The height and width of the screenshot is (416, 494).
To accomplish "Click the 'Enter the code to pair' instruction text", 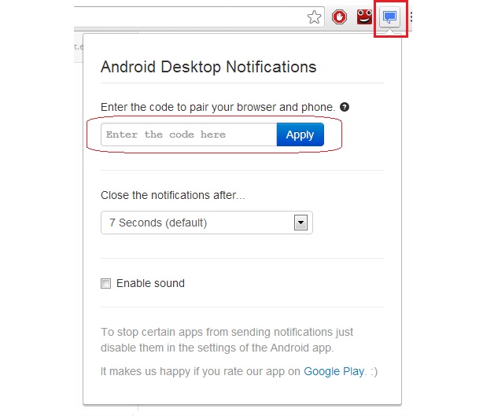I will pos(218,107).
